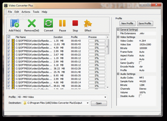Open the Edit menu
The image size is (167, 121).
[x=17, y=12]
